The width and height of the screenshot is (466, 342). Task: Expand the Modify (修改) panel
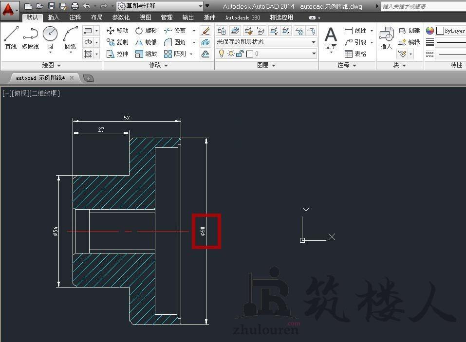point(158,65)
